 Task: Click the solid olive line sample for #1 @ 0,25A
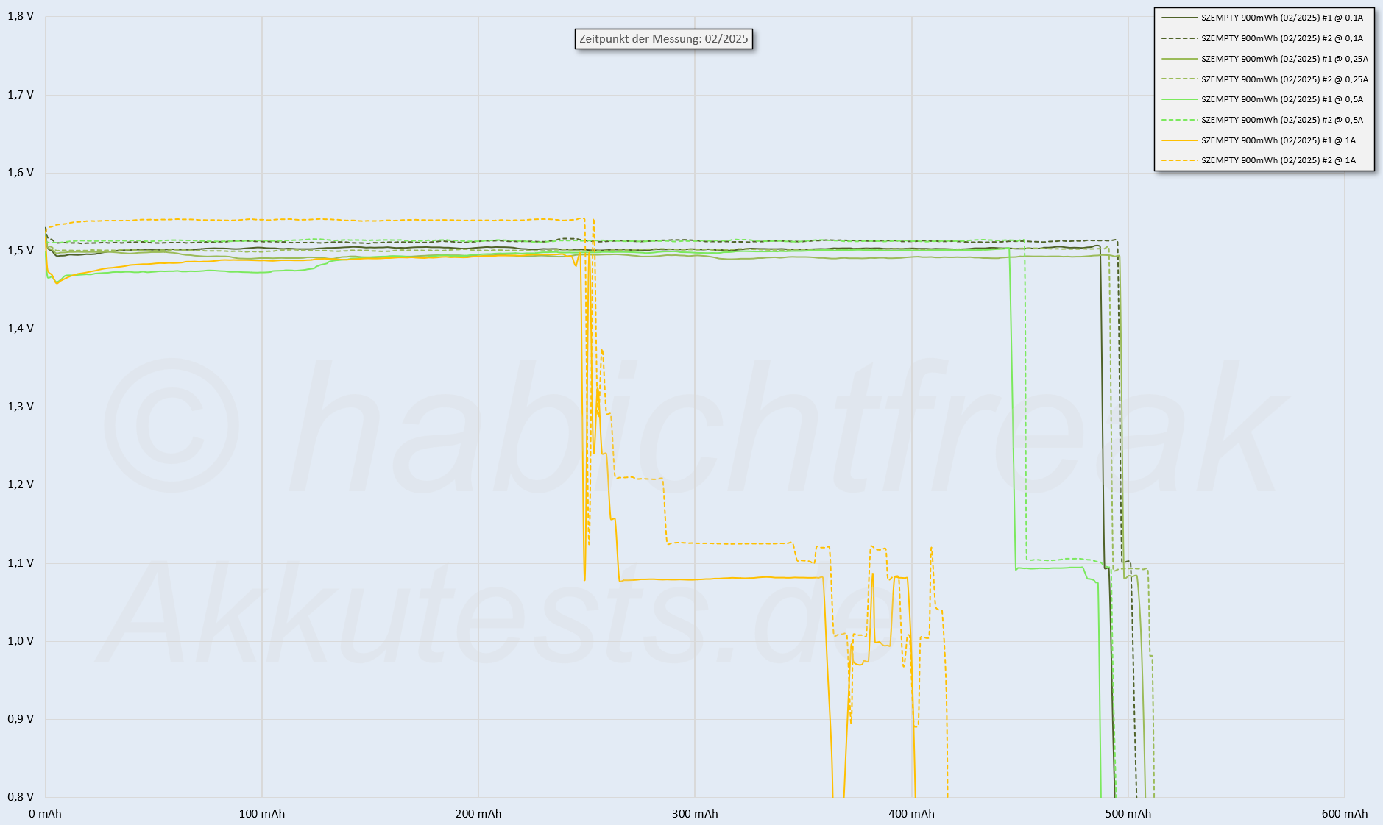tap(1179, 59)
